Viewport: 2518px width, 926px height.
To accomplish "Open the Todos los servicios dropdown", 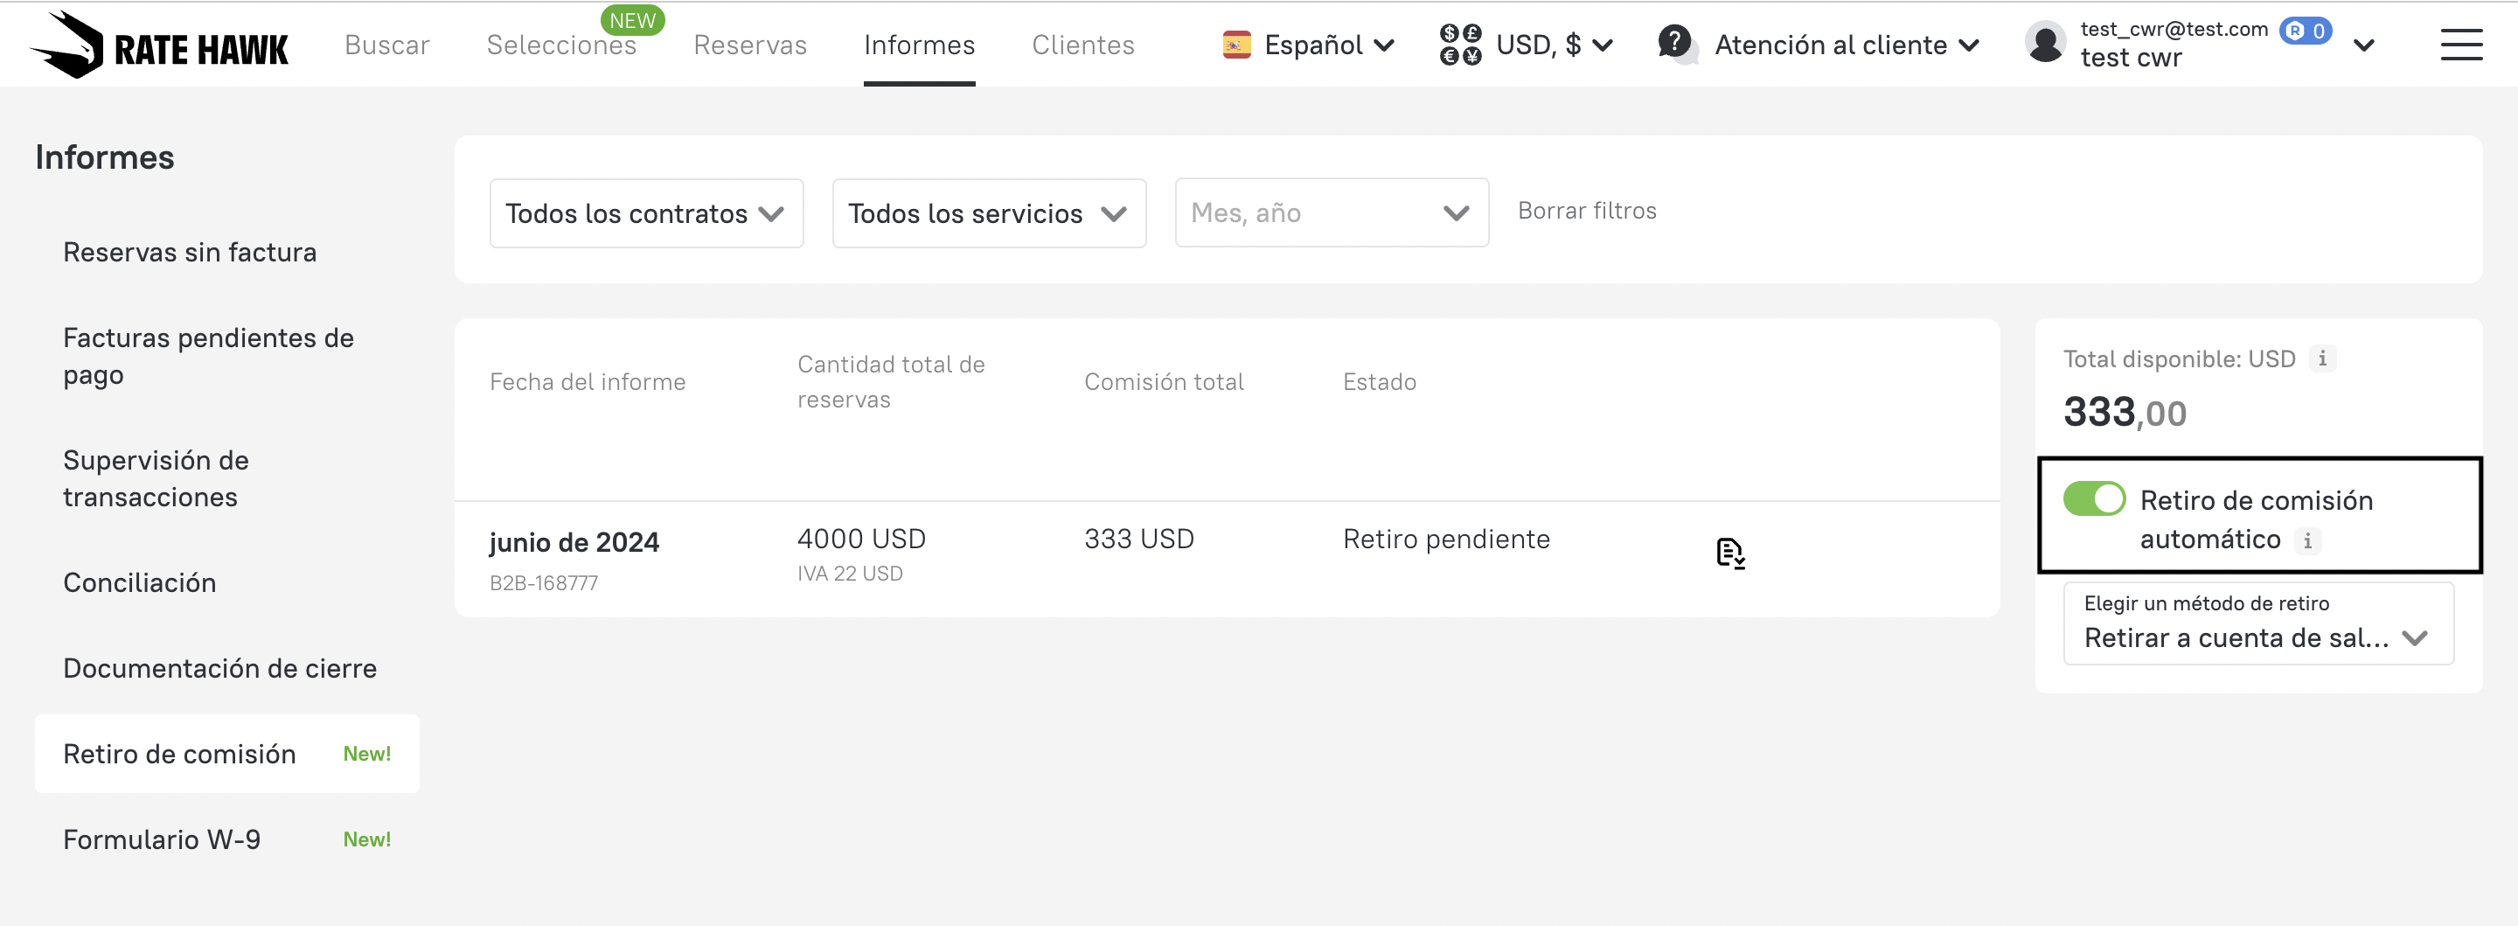I will (988, 213).
